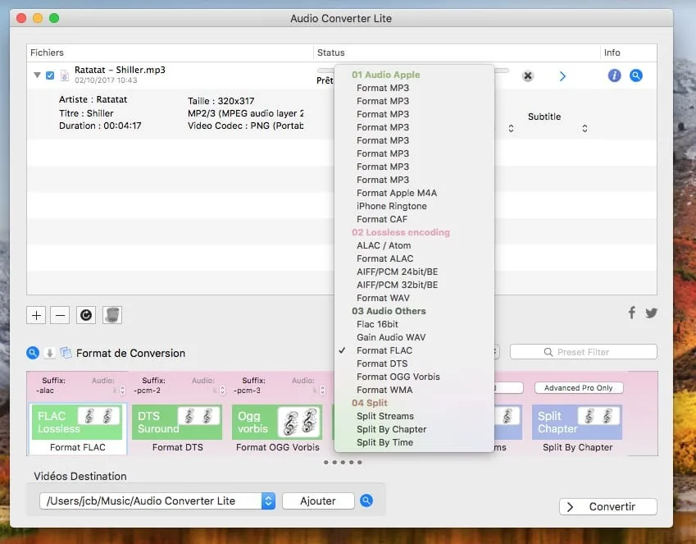Click the X cancel icon in the status row
Screen dimensions: 696x544
[x=527, y=75]
